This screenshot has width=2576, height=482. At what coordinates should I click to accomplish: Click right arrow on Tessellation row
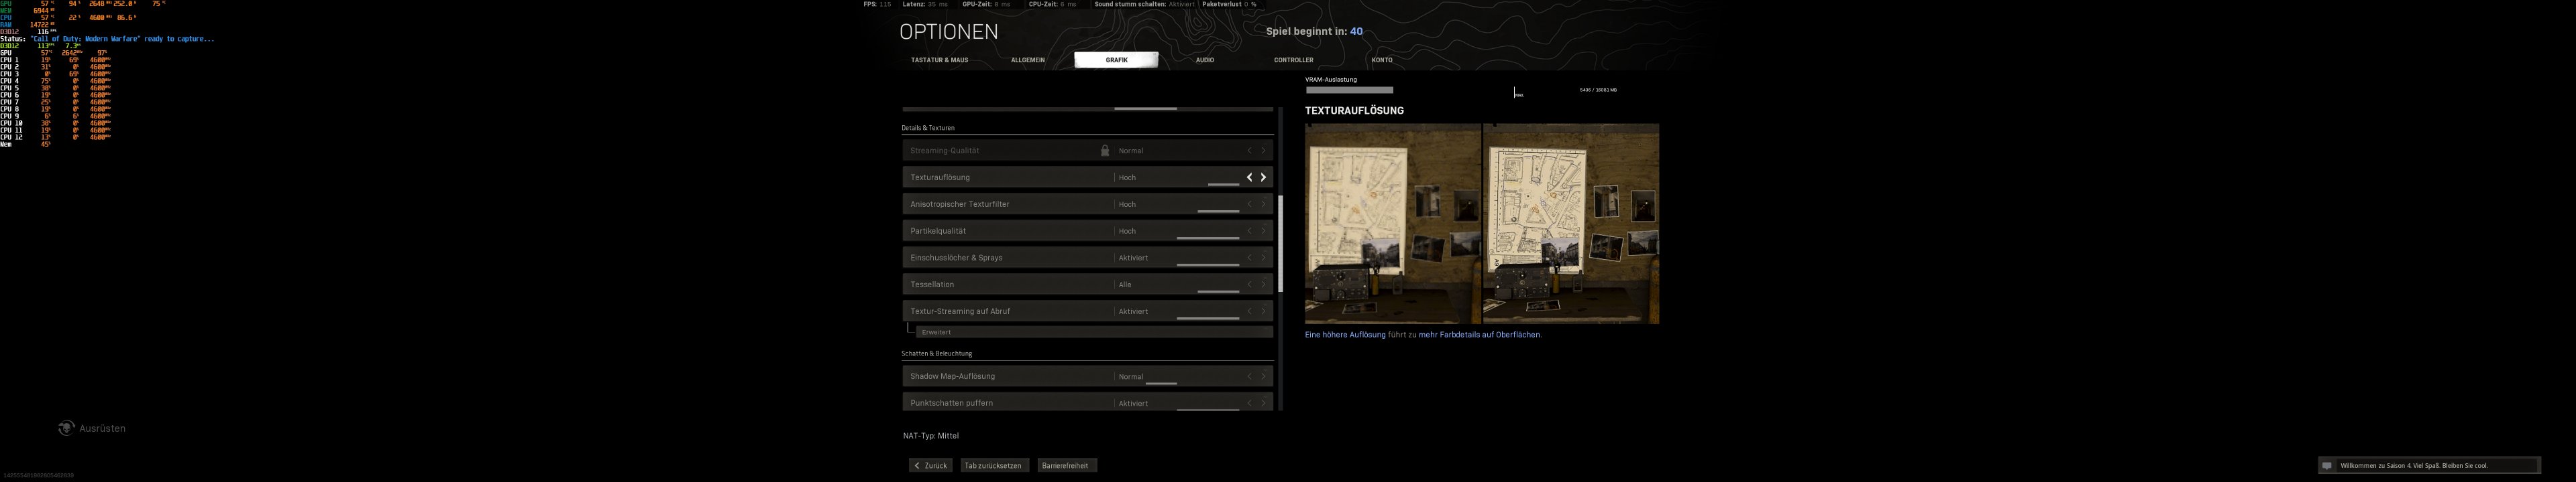1264,285
